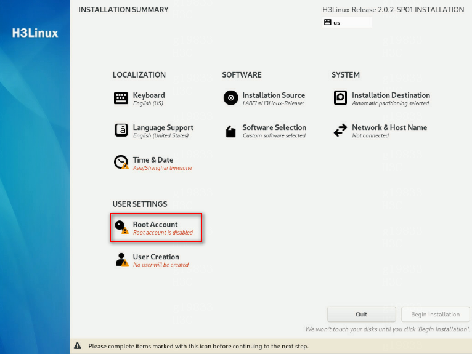Click the LOCALIZATION section heading
The height and width of the screenshot is (354, 472).
pos(139,75)
